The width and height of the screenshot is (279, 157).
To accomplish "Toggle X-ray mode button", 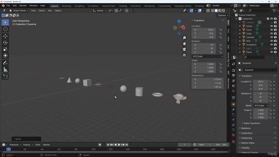I will [x=208, y=10].
